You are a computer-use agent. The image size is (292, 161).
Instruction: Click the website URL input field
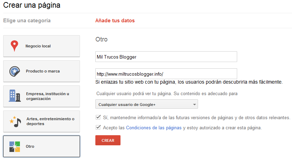[166, 74]
